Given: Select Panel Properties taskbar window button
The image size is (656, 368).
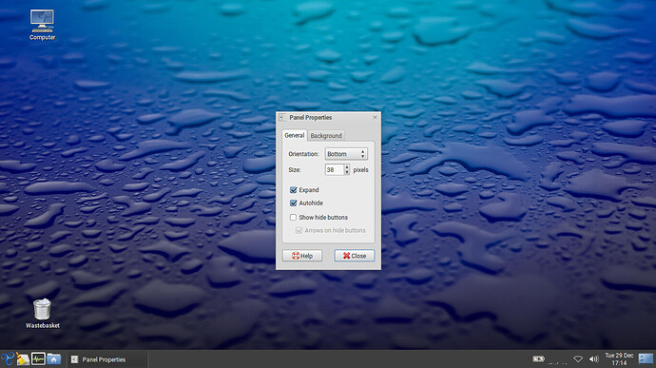Looking at the screenshot, I should coord(107,359).
